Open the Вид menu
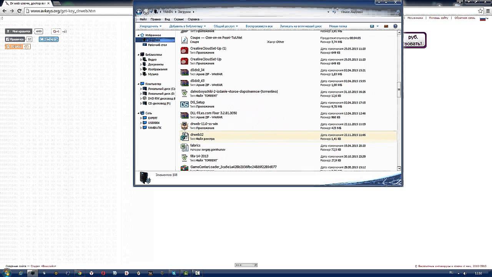The width and height of the screenshot is (492, 277). click(167, 19)
